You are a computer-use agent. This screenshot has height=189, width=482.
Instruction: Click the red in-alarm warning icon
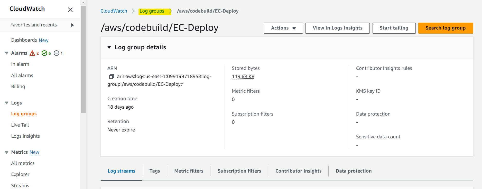[32, 53]
